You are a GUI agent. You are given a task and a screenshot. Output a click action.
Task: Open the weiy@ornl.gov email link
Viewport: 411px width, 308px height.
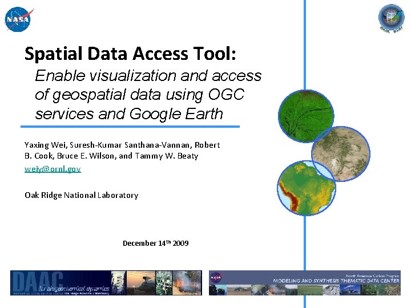pos(53,169)
